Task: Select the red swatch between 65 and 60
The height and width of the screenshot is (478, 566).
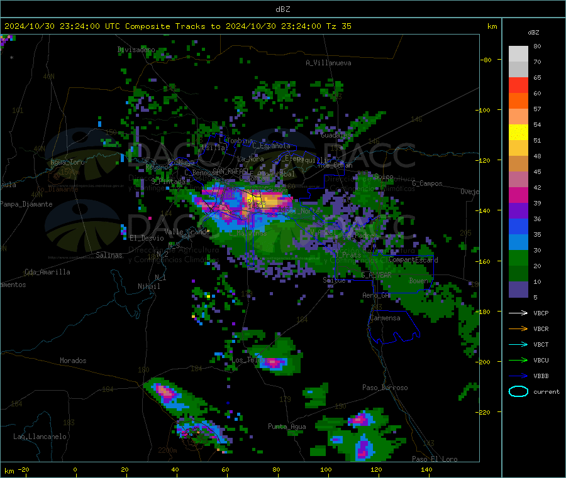Action: point(518,85)
